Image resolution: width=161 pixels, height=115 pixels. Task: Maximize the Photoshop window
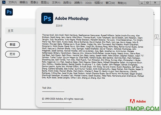point(147,3)
